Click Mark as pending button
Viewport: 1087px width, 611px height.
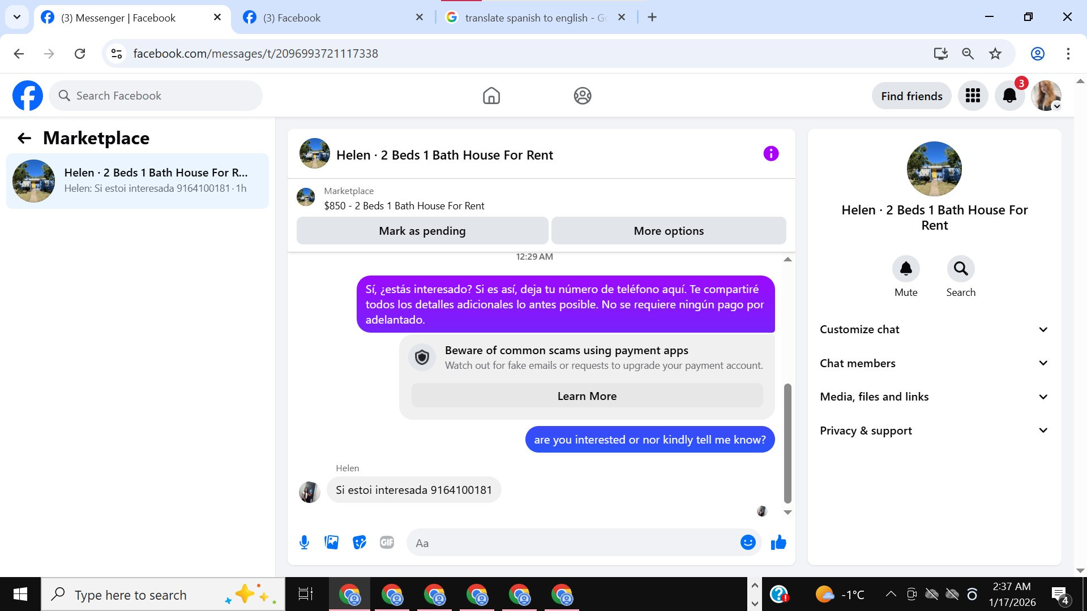click(x=422, y=231)
